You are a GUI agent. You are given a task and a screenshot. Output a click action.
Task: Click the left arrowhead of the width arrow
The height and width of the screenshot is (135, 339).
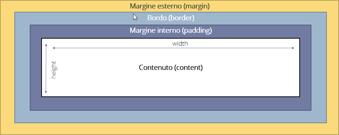tap(54, 48)
